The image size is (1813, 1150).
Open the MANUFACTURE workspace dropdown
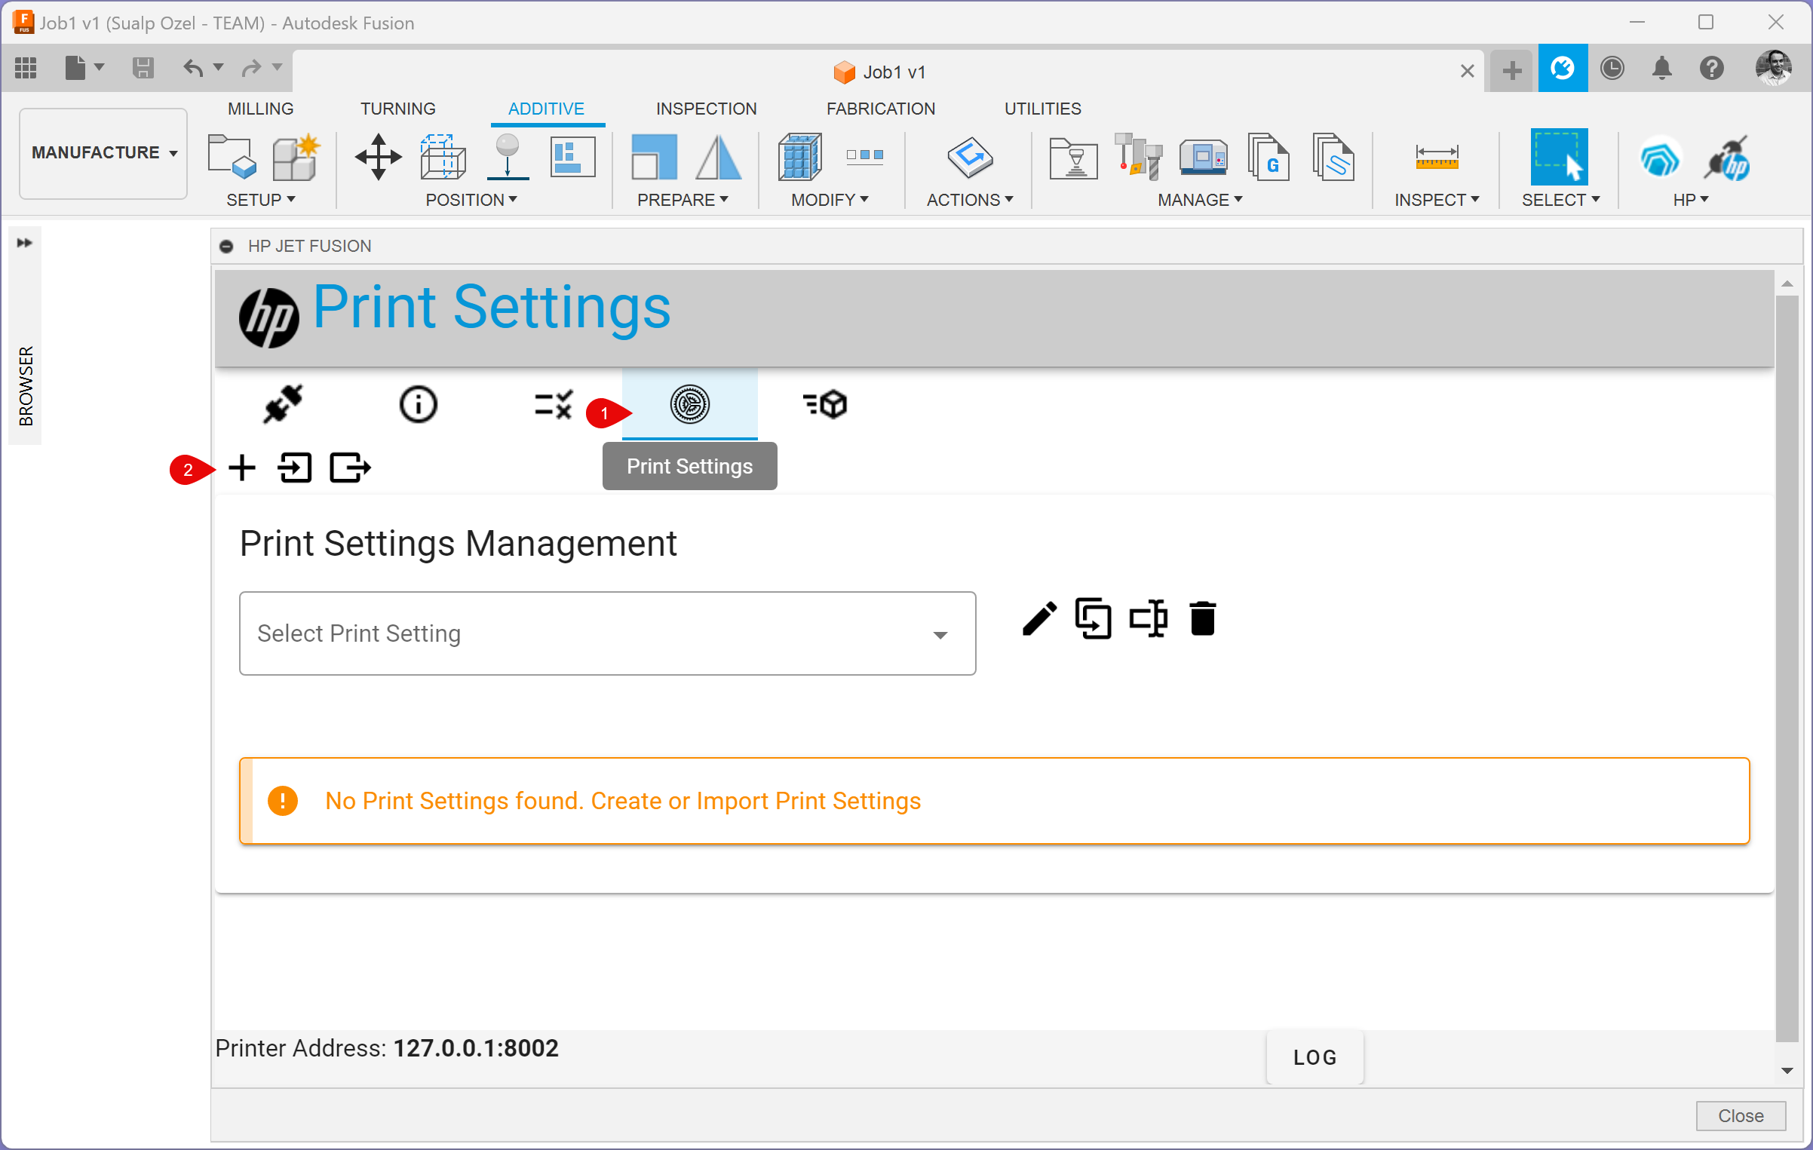[x=103, y=153]
